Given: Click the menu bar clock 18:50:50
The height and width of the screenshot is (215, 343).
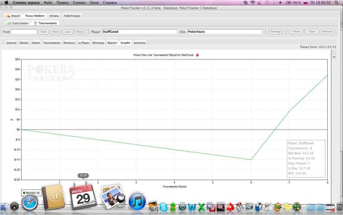Looking at the screenshot, I should tap(320, 2).
